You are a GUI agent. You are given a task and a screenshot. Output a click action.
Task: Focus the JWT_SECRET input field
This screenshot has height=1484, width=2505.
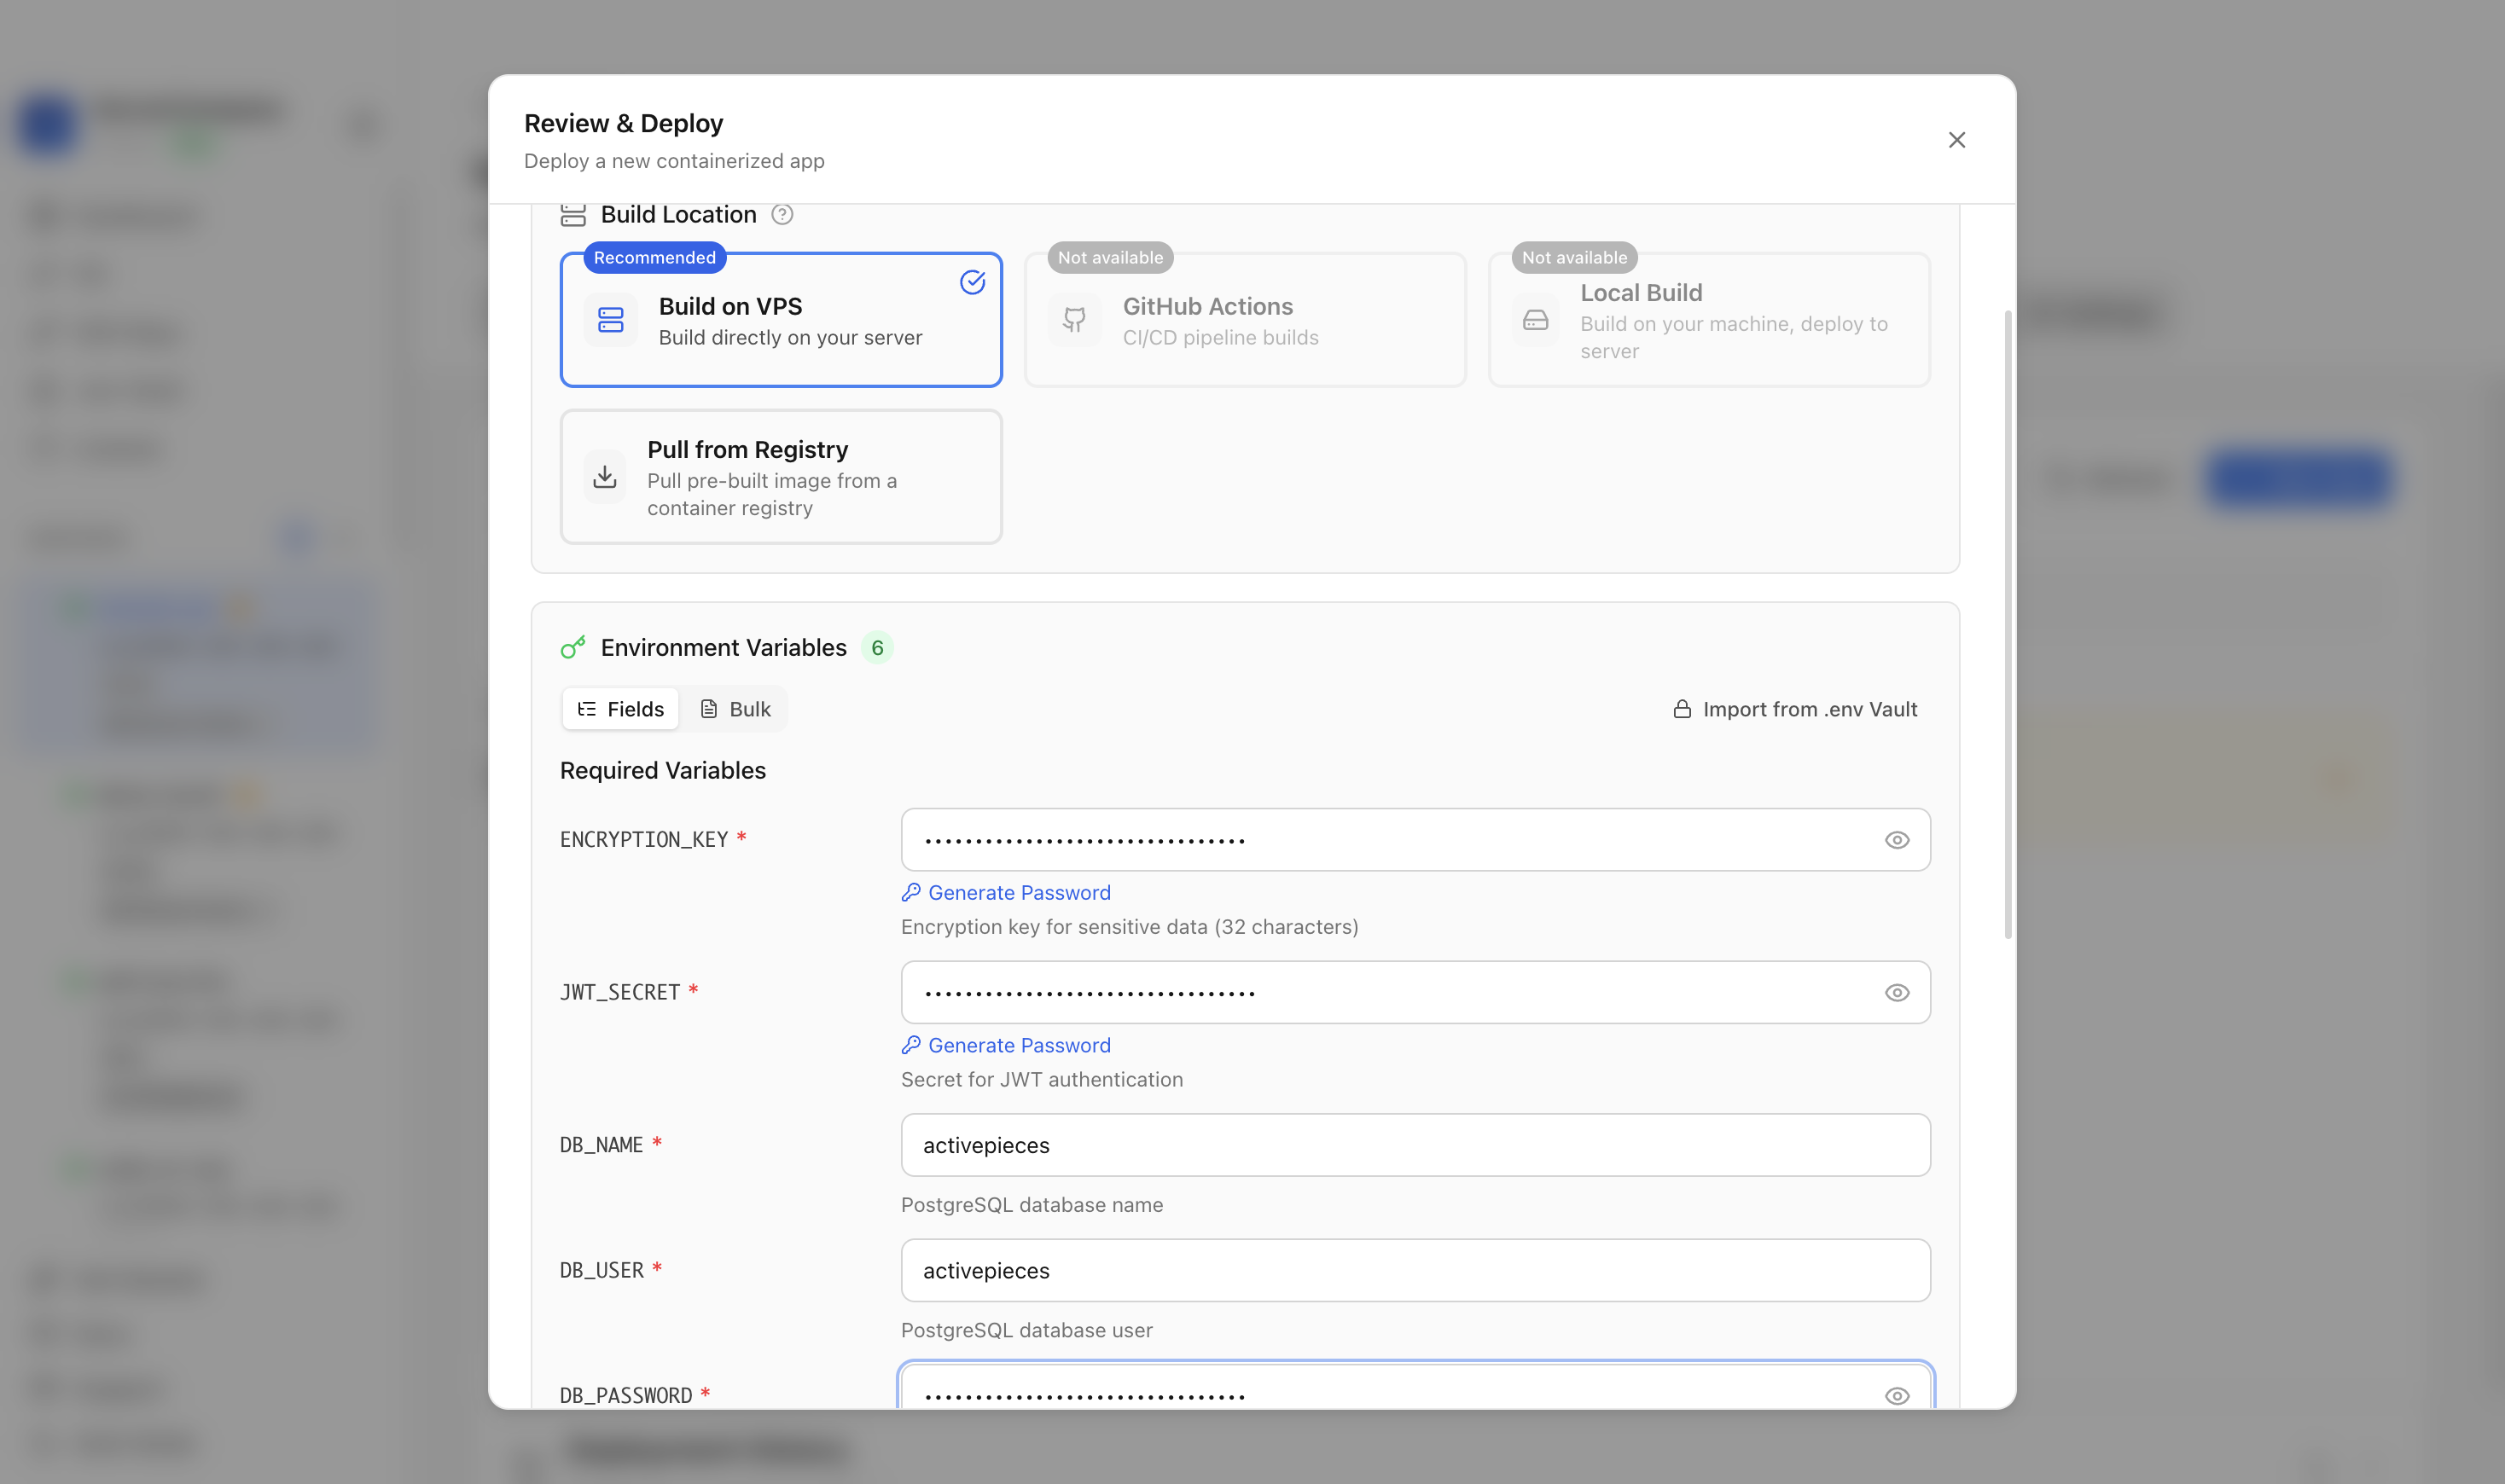[x=1415, y=993]
